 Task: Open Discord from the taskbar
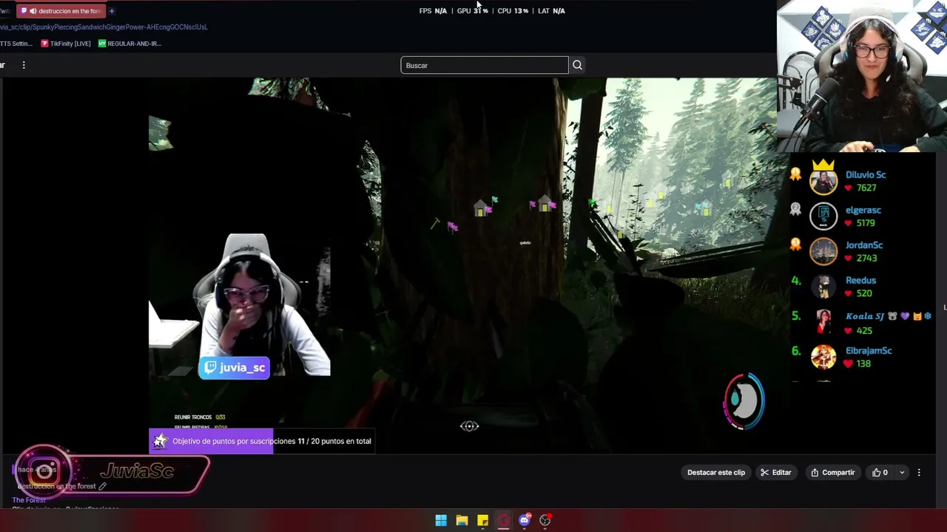click(525, 520)
